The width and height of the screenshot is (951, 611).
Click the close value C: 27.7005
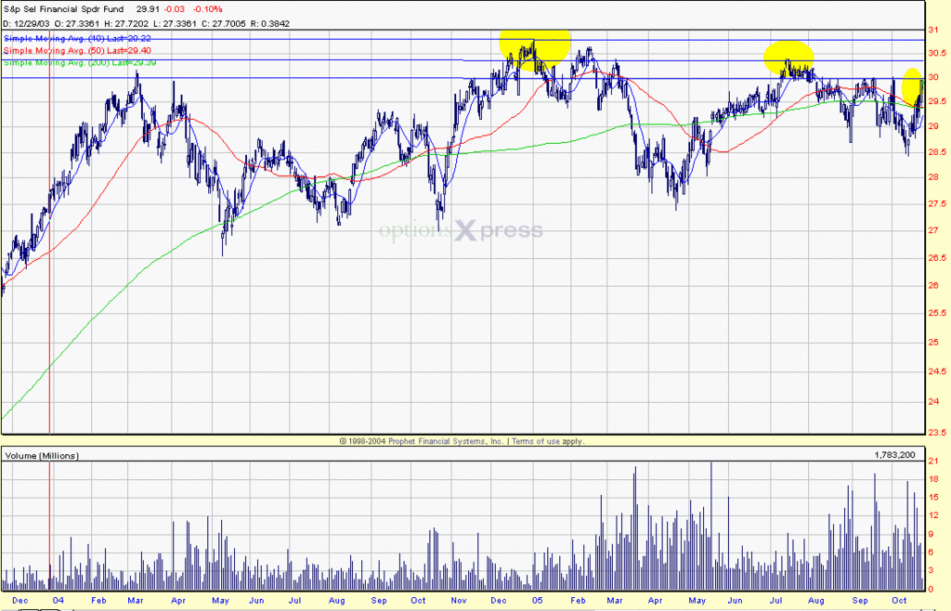point(224,23)
